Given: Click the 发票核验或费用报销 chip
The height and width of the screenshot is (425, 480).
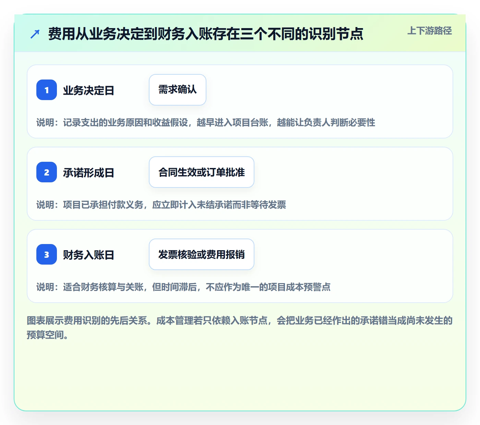Looking at the screenshot, I should [x=202, y=254].
